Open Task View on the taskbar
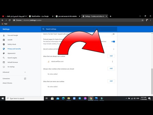 (x=47, y=98)
